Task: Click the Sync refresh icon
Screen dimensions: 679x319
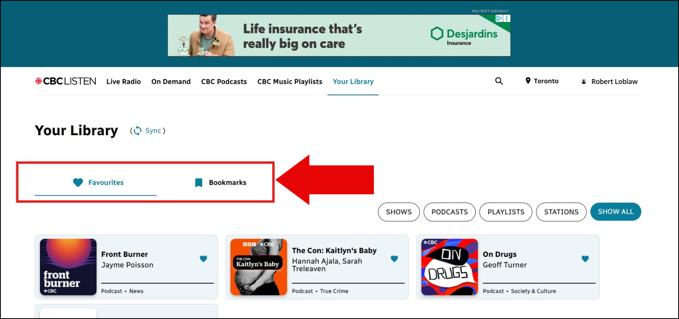Action: [137, 131]
